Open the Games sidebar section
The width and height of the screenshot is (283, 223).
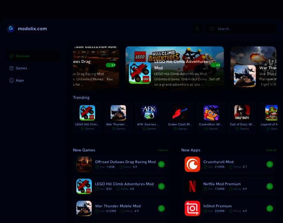coord(33,68)
